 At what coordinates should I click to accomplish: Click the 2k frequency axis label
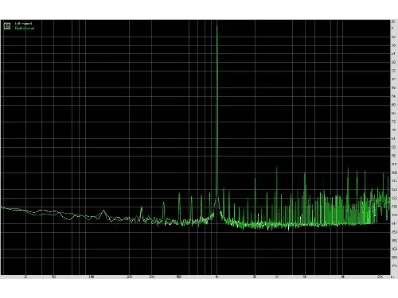pyautogui.click(x=255, y=277)
